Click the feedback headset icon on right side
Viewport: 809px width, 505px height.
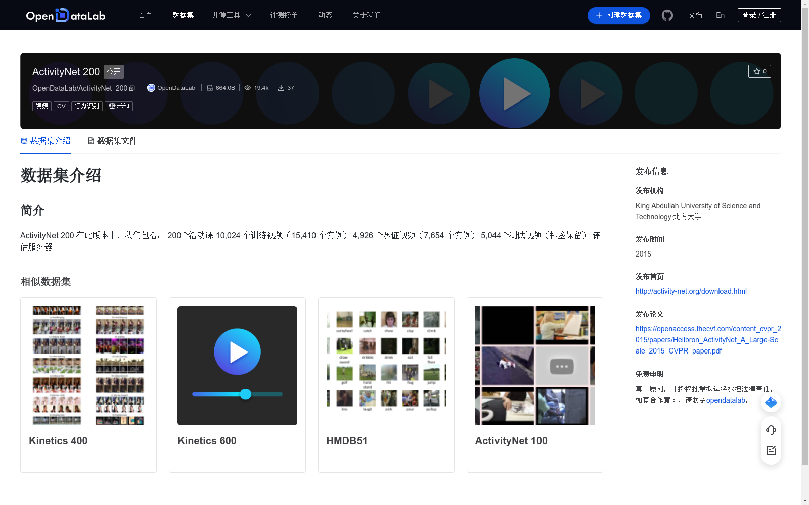click(771, 430)
